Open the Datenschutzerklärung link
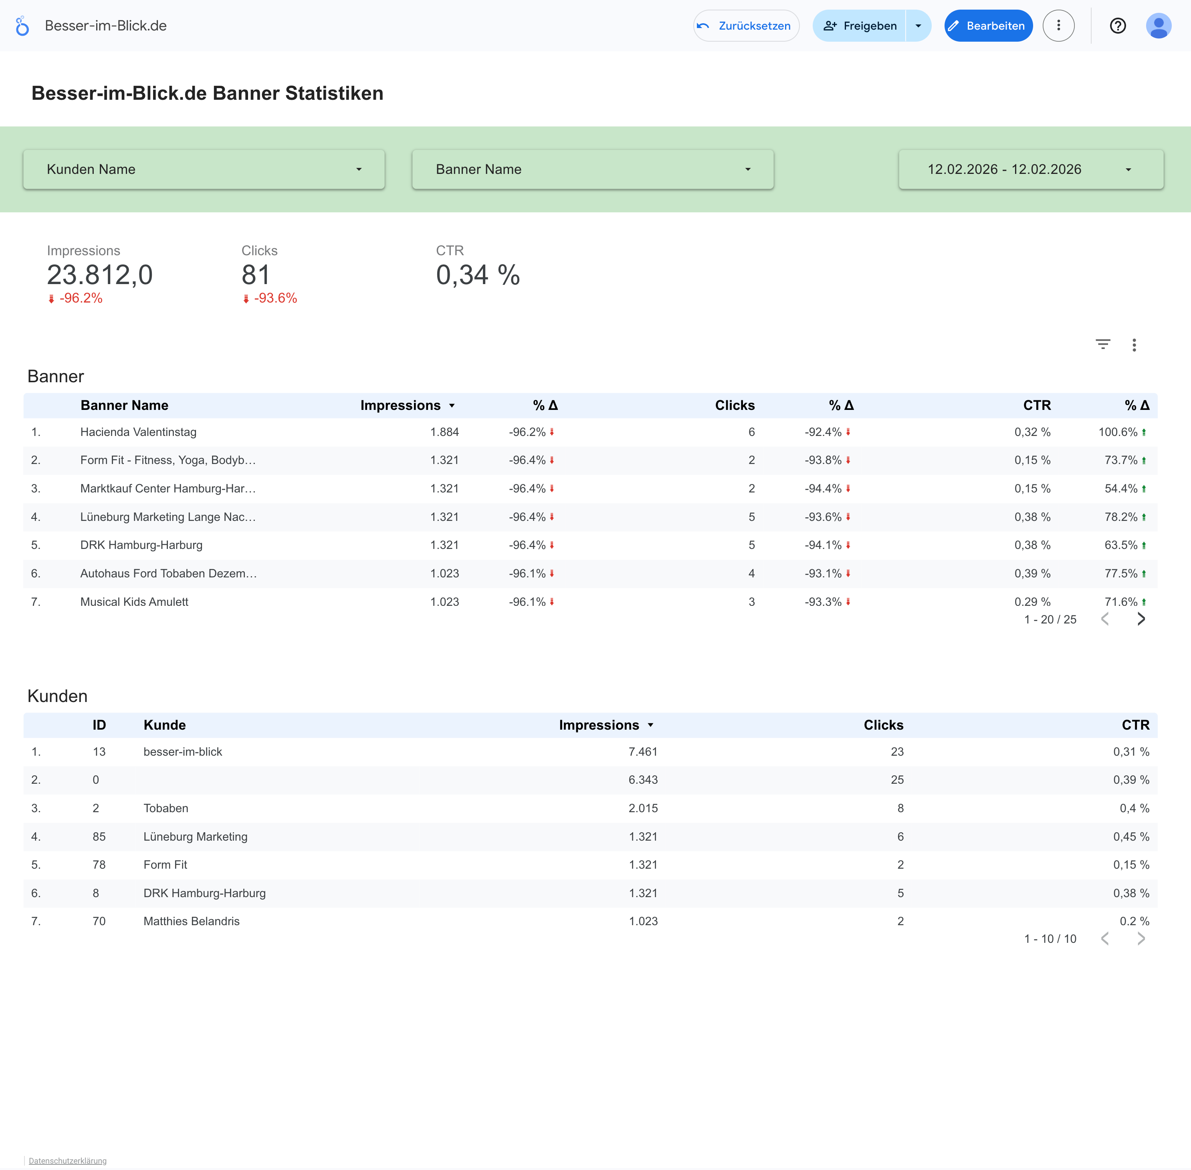This screenshot has width=1191, height=1170. click(x=68, y=1161)
